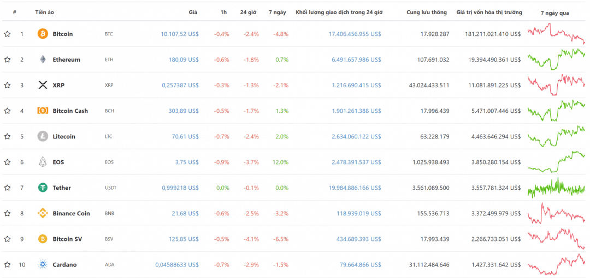The height and width of the screenshot is (278, 590).
Task: Open the Litecoin name link
Action: 64,136
